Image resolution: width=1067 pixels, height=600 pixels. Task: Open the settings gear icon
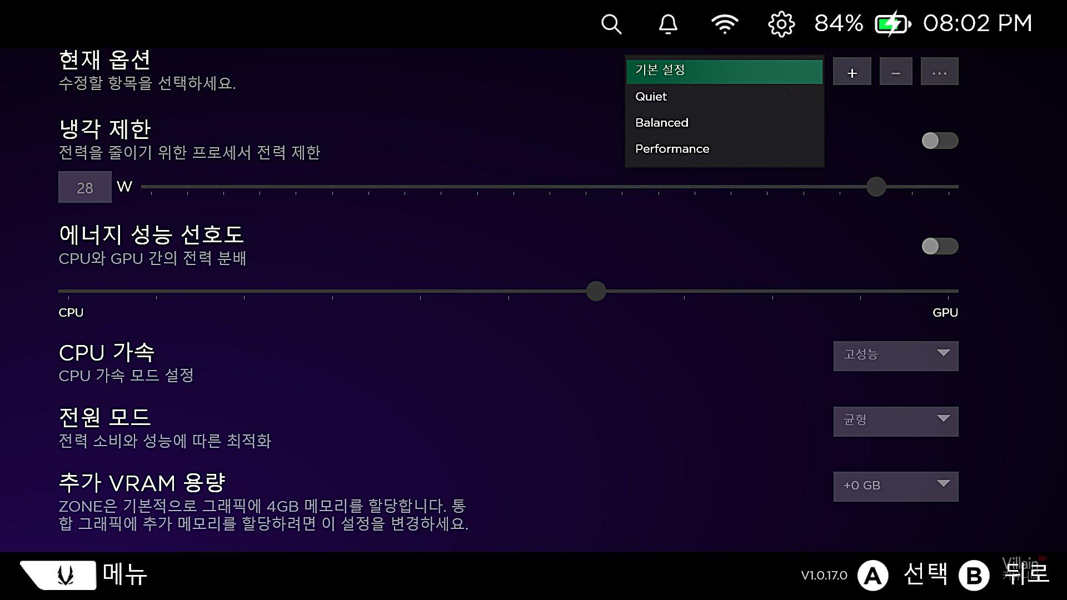click(x=781, y=24)
